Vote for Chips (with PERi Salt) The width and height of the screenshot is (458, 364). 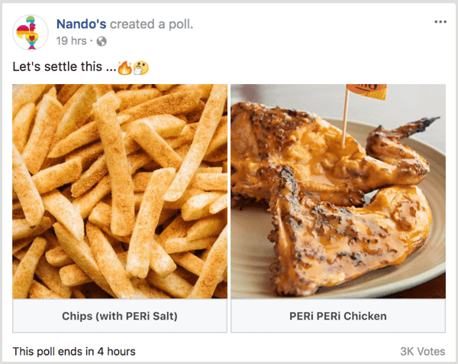120,316
